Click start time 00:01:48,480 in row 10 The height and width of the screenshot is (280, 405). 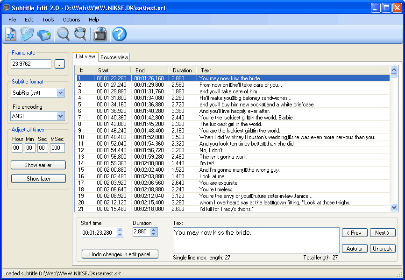pyautogui.click(x=112, y=137)
